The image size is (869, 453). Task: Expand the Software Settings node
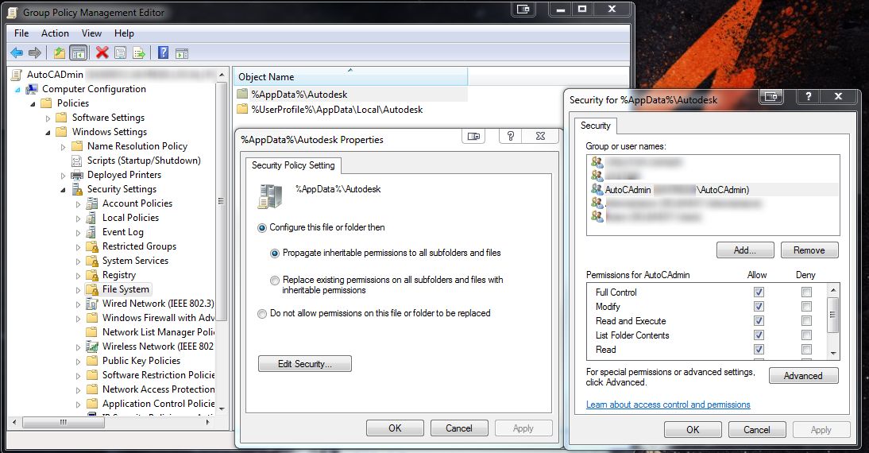48,118
